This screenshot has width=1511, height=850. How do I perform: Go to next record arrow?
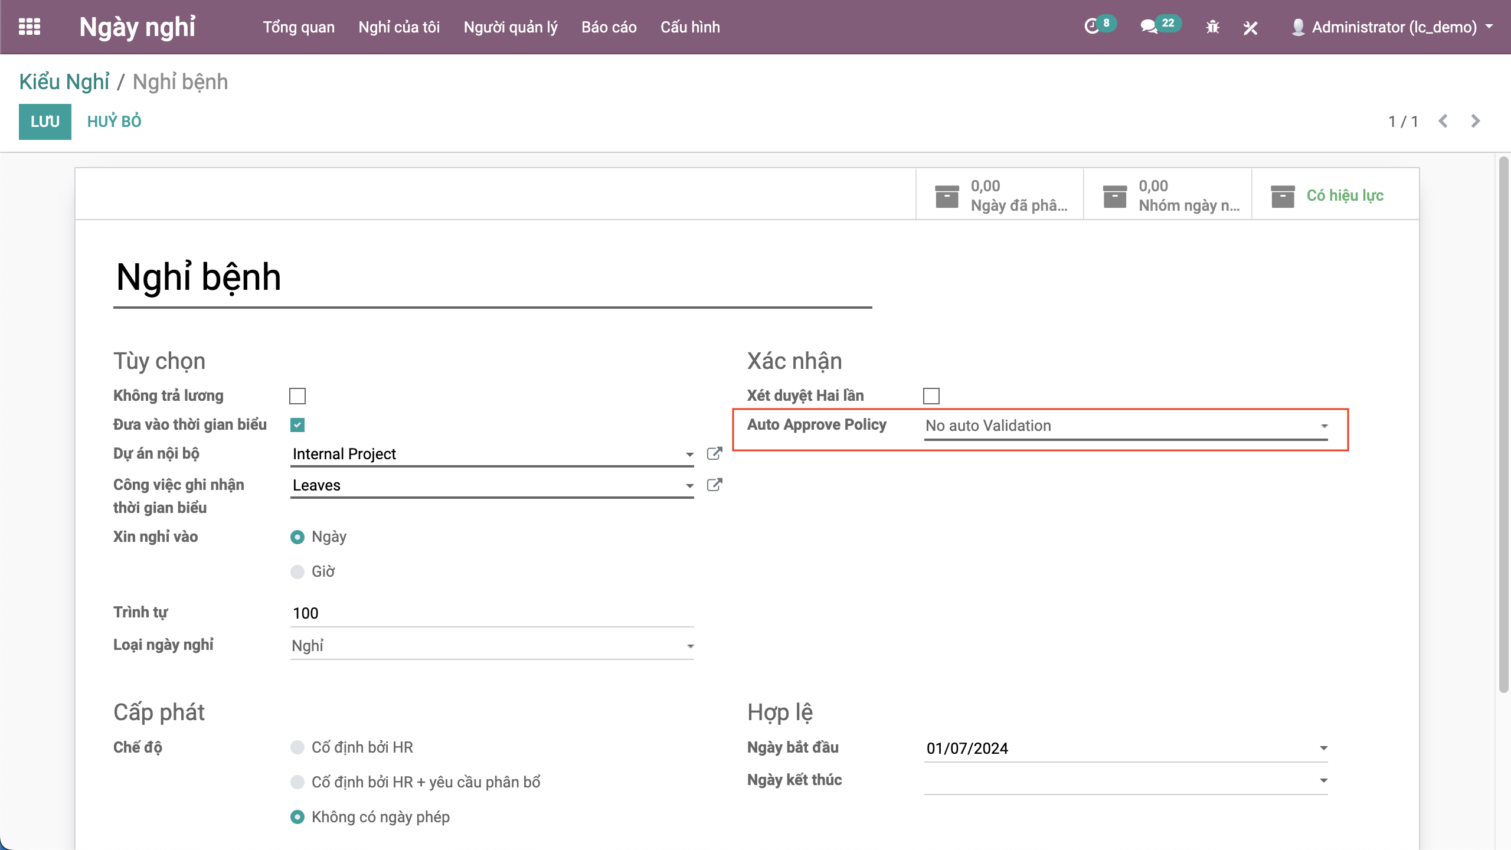pyautogui.click(x=1476, y=121)
